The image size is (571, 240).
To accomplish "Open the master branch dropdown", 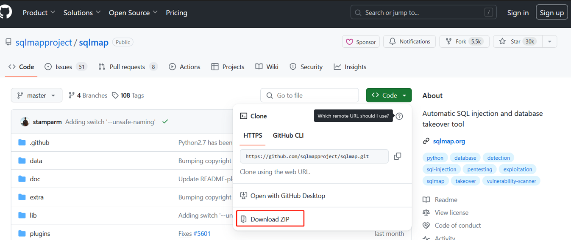I will pyautogui.click(x=36, y=95).
